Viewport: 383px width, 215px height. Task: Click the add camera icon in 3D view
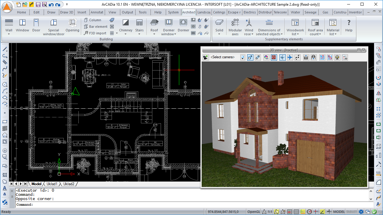coord(205,57)
